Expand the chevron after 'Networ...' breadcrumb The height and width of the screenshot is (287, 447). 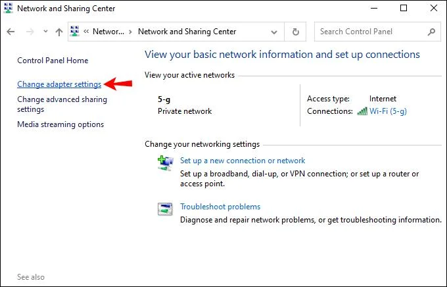(129, 32)
